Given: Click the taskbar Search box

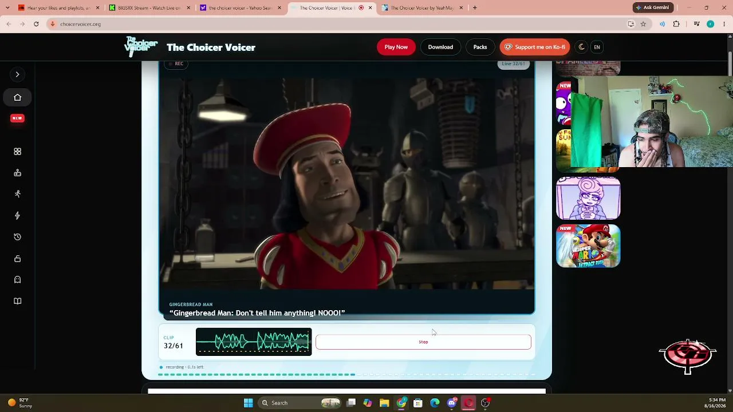Looking at the screenshot, I should [x=301, y=403].
